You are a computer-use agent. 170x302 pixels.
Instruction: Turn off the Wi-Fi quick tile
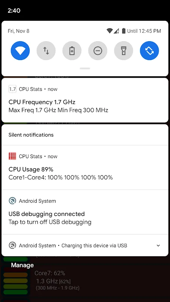point(20,51)
